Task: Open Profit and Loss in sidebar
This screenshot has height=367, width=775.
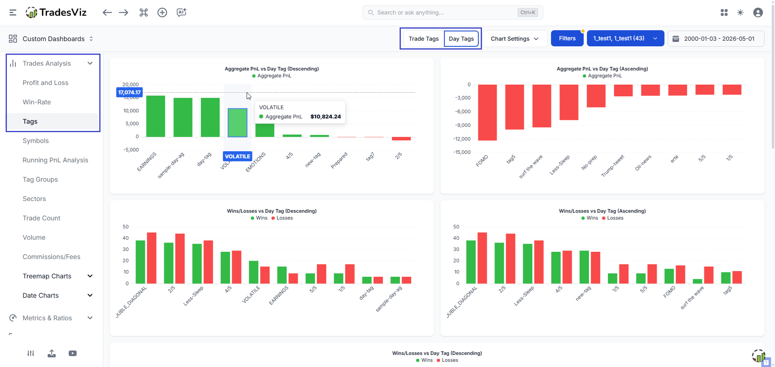Action: coord(45,83)
